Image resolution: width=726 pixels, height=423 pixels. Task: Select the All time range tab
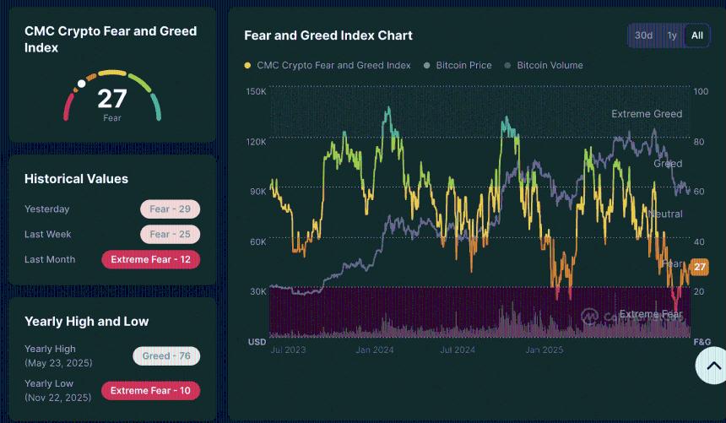[x=697, y=35]
